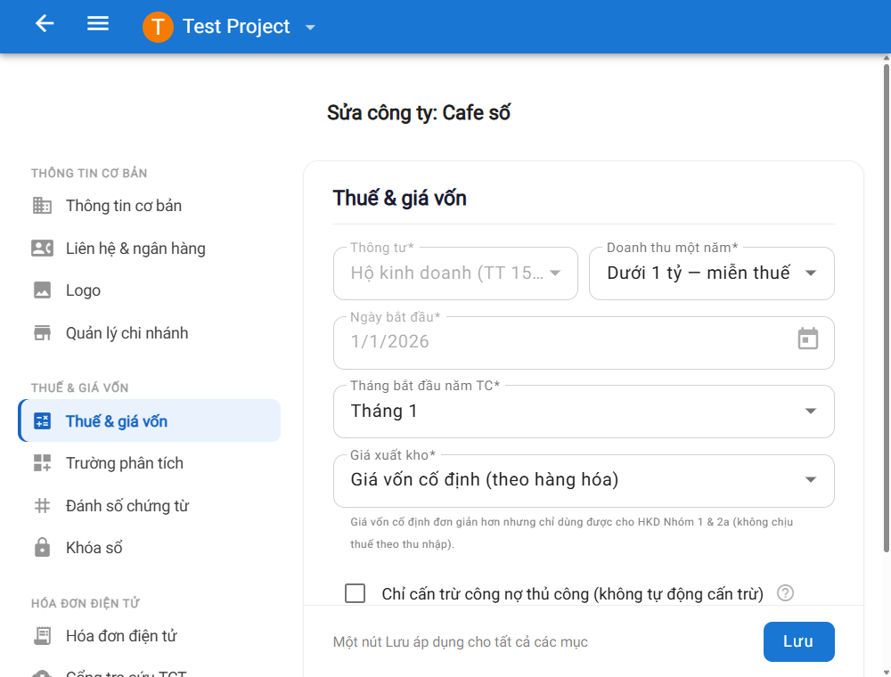Open the calendar picker icon

coord(807,339)
